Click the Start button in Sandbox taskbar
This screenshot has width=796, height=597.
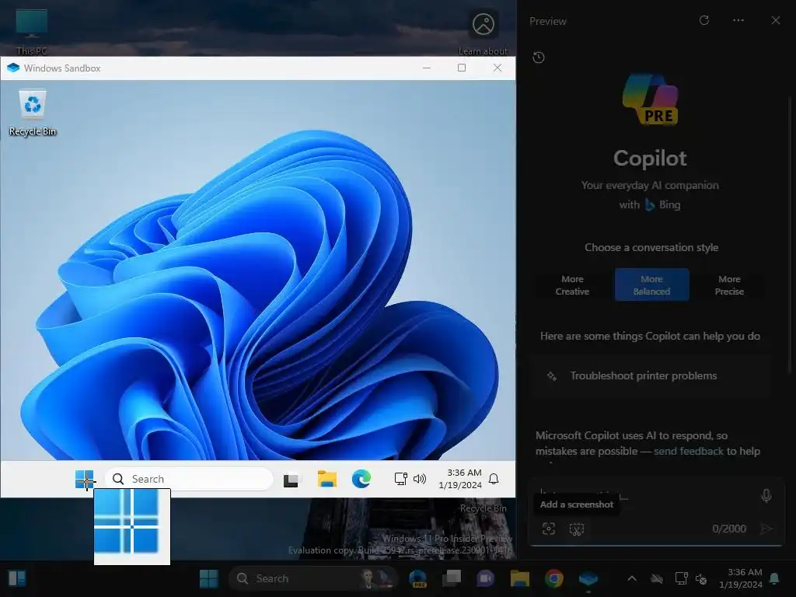(84, 479)
